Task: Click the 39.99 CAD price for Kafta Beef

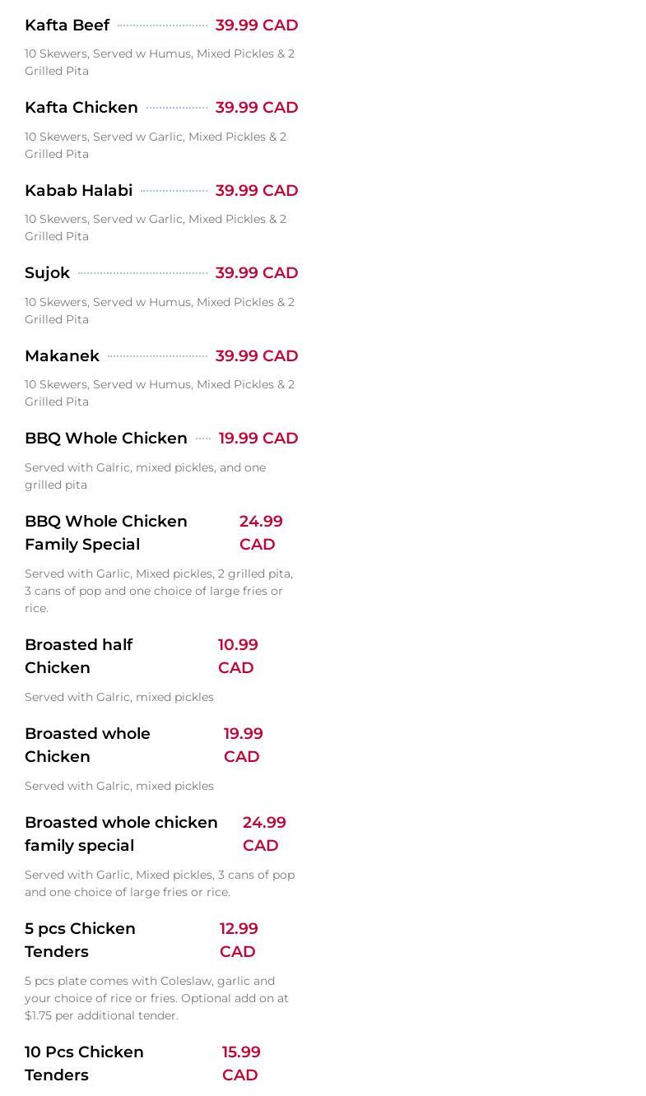Action: (257, 26)
